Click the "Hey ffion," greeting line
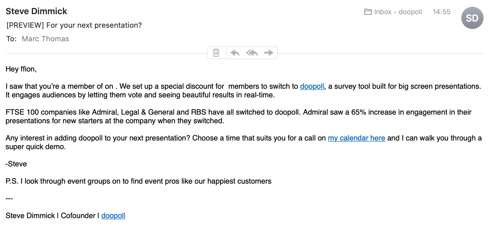 click(21, 69)
